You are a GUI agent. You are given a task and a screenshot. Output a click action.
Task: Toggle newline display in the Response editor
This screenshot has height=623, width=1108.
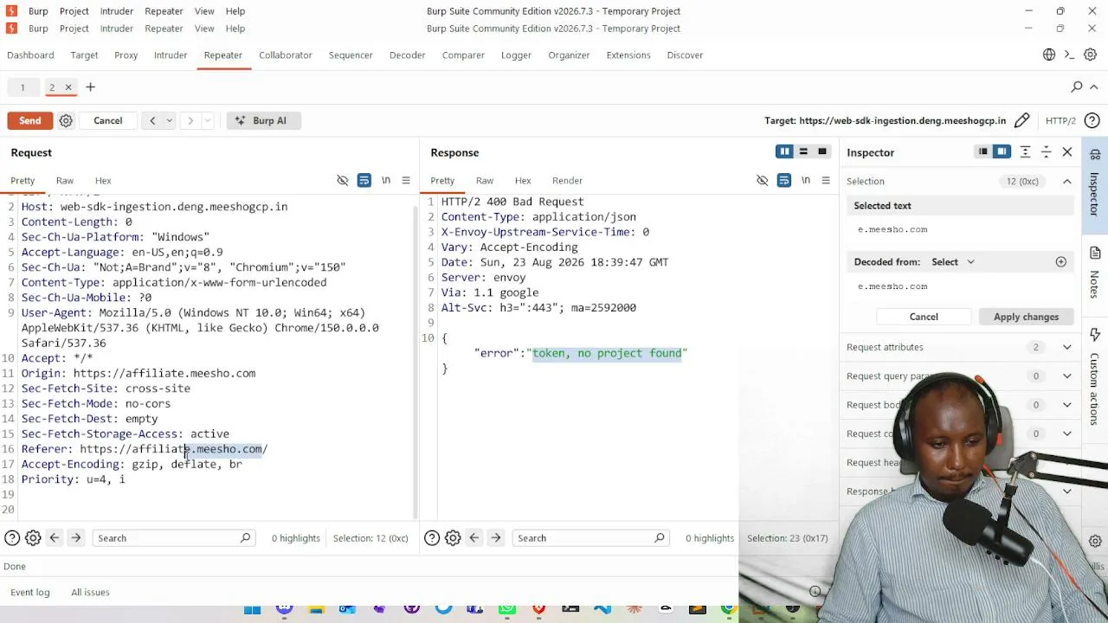(x=806, y=181)
